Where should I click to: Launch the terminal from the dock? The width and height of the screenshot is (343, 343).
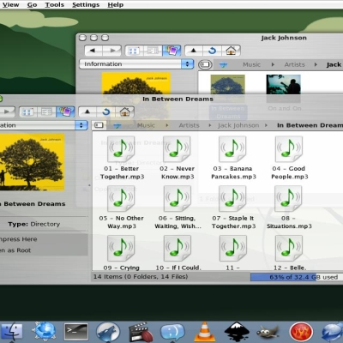pyautogui.click(x=76, y=332)
